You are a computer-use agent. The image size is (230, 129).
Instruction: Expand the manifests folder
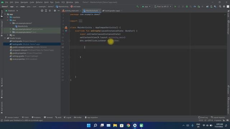pos(8,17)
